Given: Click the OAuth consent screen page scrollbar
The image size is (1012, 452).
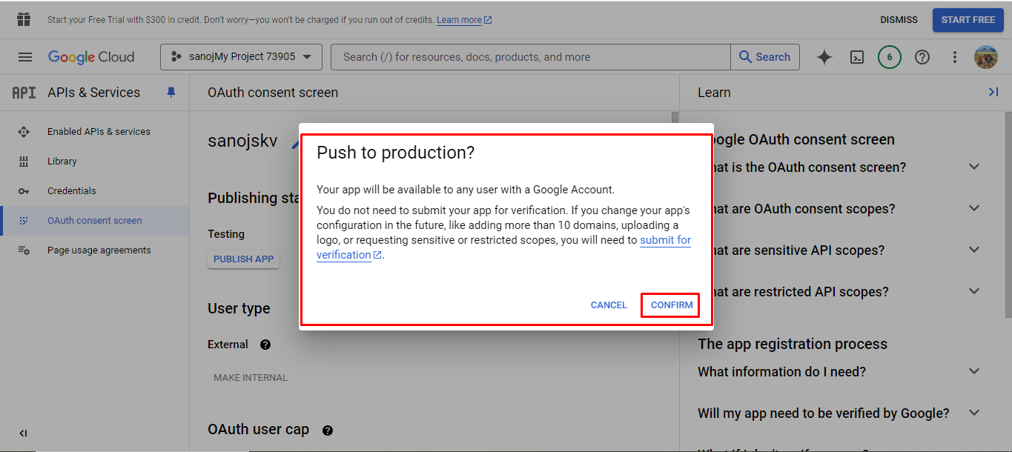Looking at the screenshot, I should pos(675,117).
